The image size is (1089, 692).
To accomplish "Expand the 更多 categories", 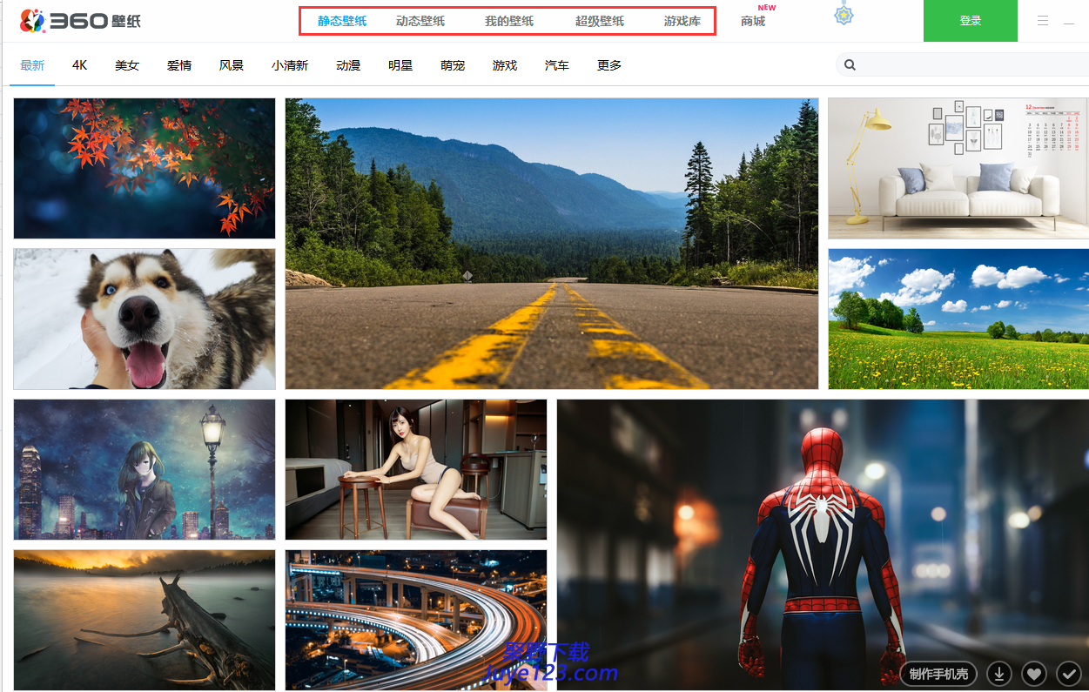I will pyautogui.click(x=609, y=65).
